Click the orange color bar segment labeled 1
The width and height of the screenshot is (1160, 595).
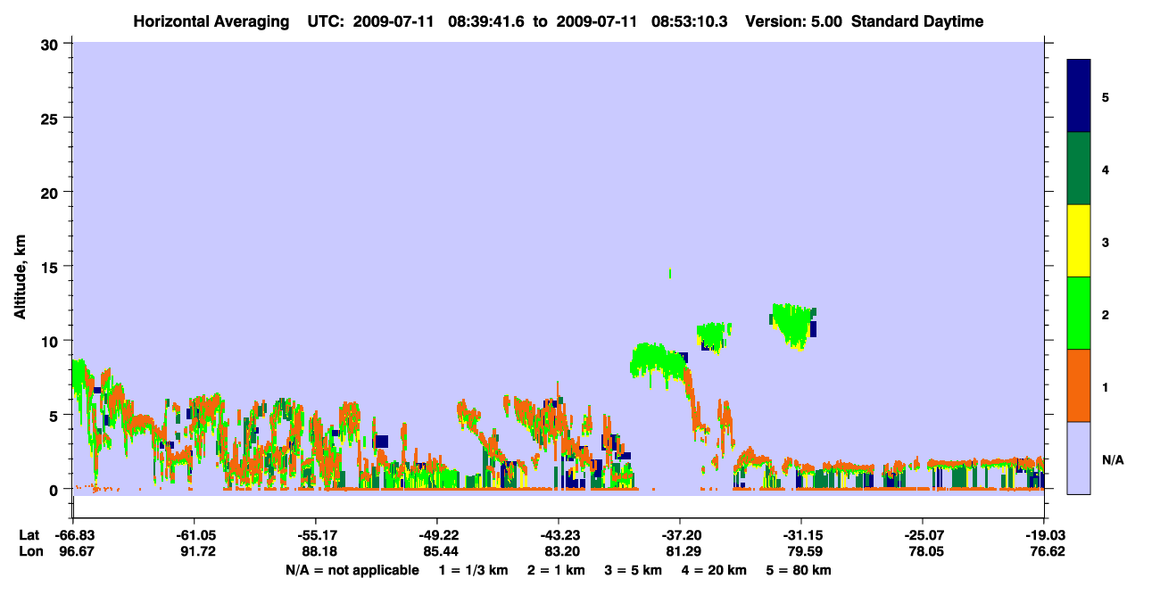tap(1079, 385)
